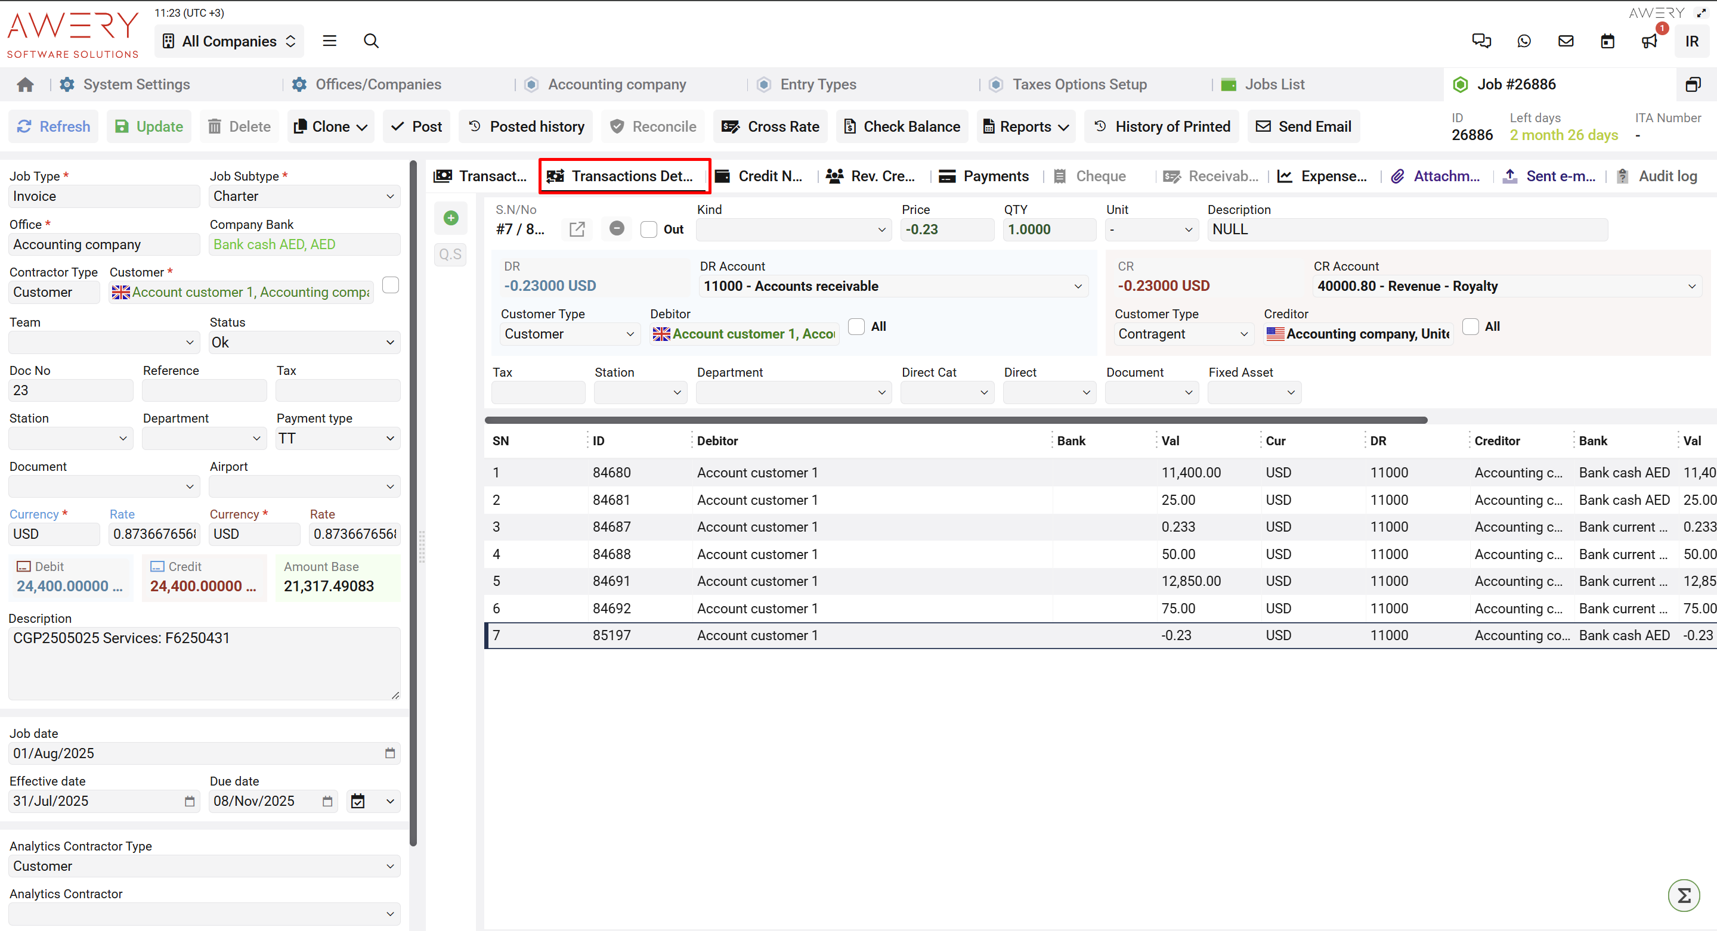Open the hamburger menu icon
Viewport: 1717px width, 931px height.
pos(329,41)
